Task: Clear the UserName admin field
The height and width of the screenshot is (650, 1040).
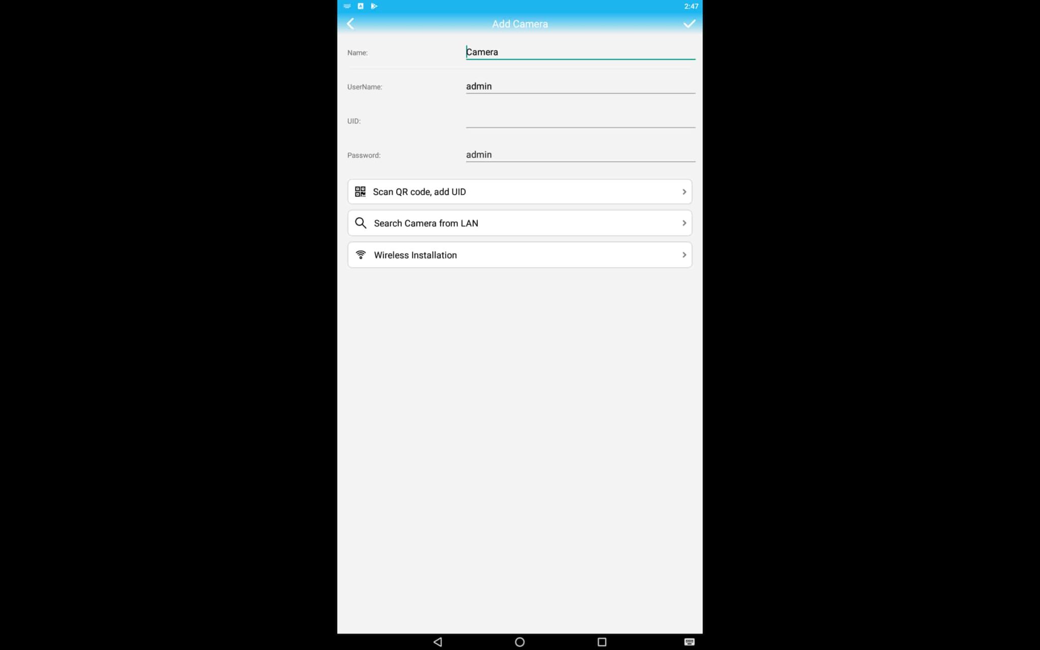Action: (580, 86)
